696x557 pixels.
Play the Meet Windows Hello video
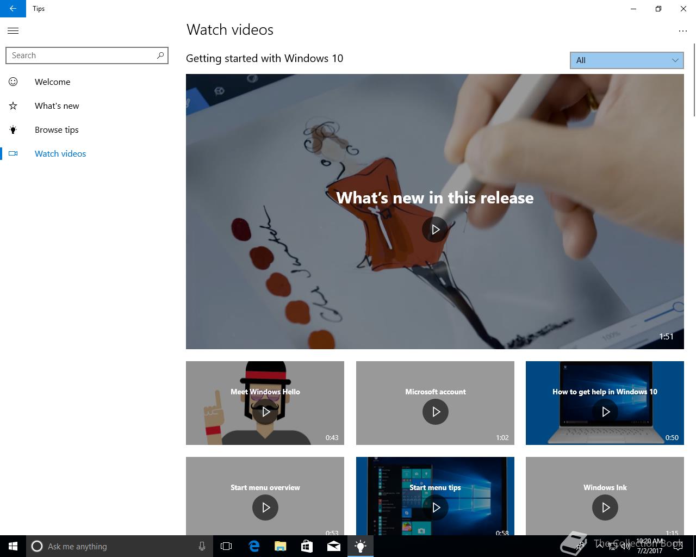265,412
